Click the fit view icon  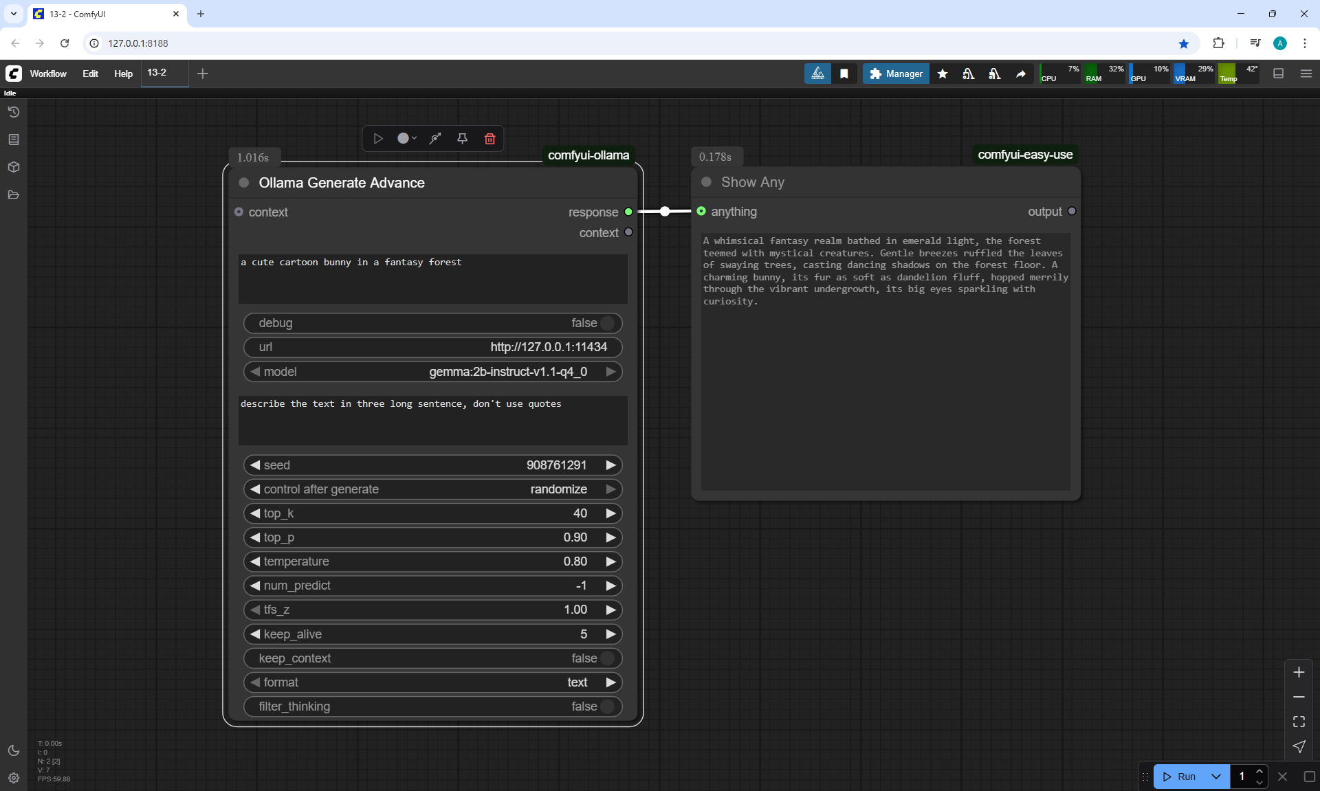click(x=1299, y=722)
